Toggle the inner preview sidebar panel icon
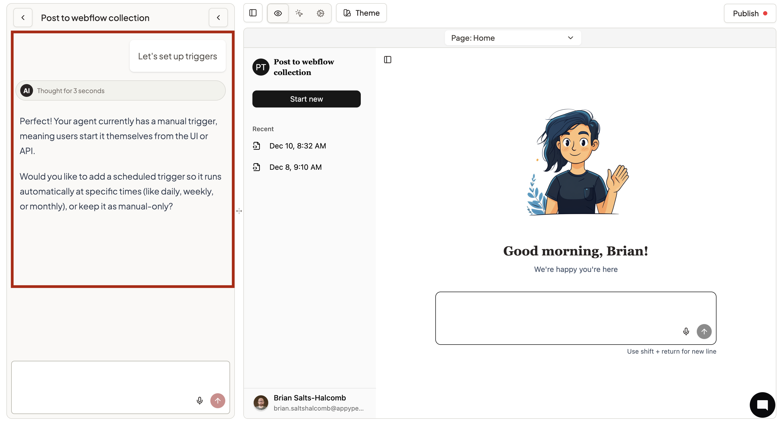The image size is (778, 422). coord(387,60)
